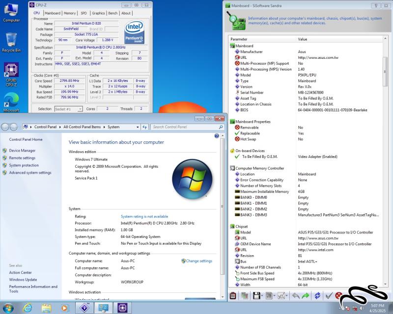Expand the dropdown arrow beside Sandra's chart icon
Viewport: 393px width, 314px height.
[286, 296]
